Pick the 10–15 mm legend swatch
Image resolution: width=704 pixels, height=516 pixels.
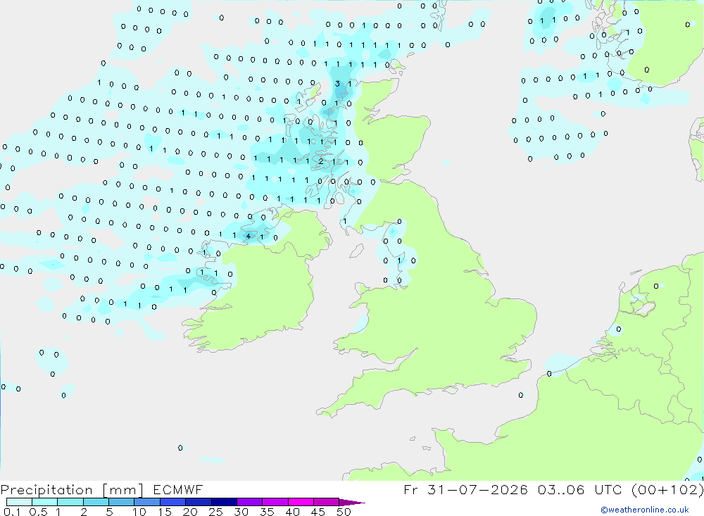(147, 502)
